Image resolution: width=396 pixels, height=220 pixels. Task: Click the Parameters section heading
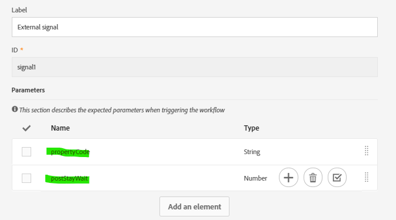28,90
